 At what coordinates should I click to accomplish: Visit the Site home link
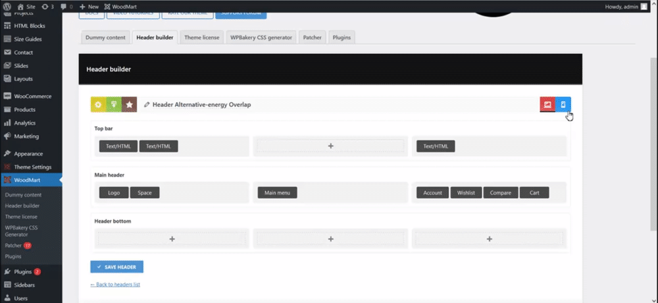click(26, 7)
